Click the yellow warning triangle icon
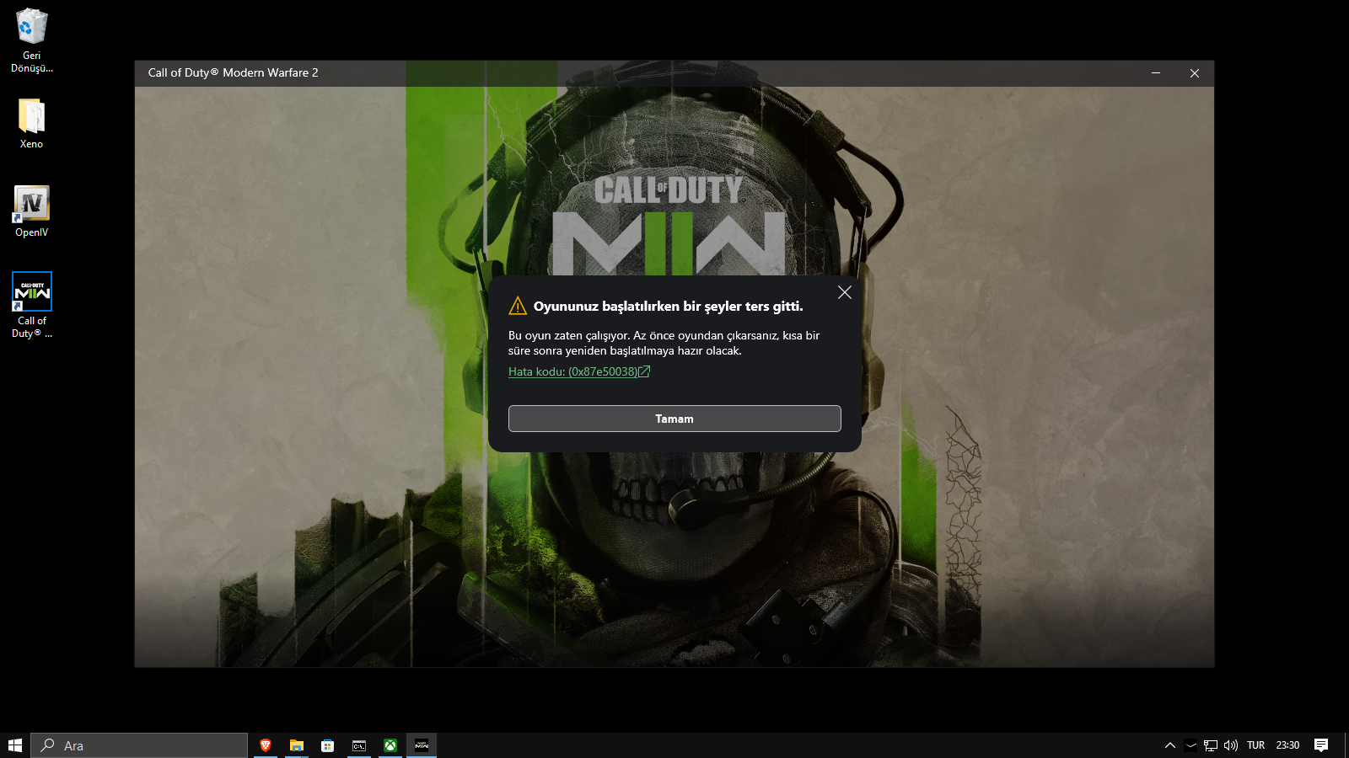Viewport: 1349px width, 758px height. click(x=518, y=306)
